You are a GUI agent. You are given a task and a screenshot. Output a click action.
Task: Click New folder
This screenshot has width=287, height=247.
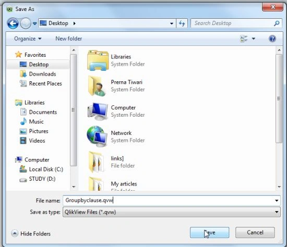click(69, 39)
